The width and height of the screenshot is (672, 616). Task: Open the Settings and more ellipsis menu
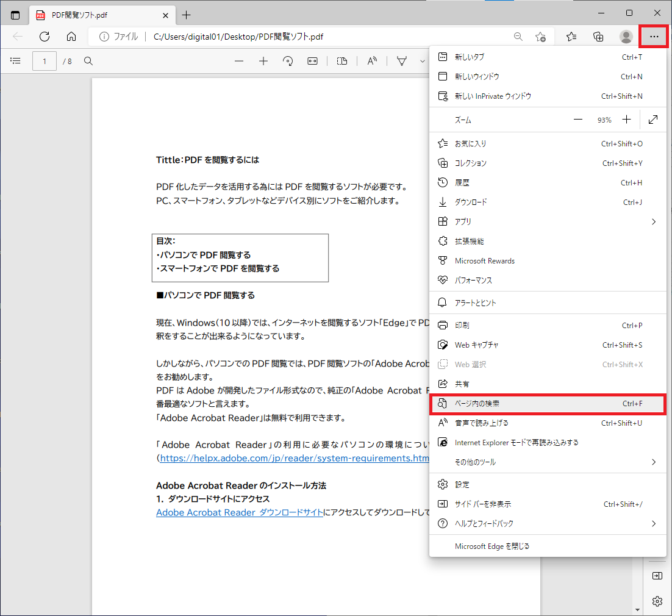point(654,37)
